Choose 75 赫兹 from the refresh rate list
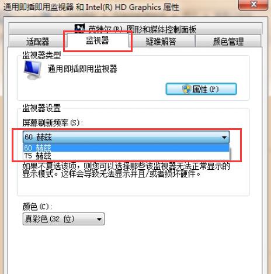 coord(126,156)
